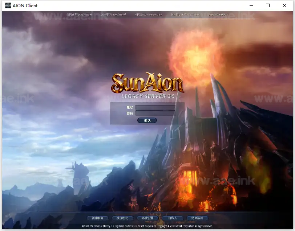The width and height of the screenshot is (295, 231).
Task: Show credits via 制作人 button
Action: 173,218
